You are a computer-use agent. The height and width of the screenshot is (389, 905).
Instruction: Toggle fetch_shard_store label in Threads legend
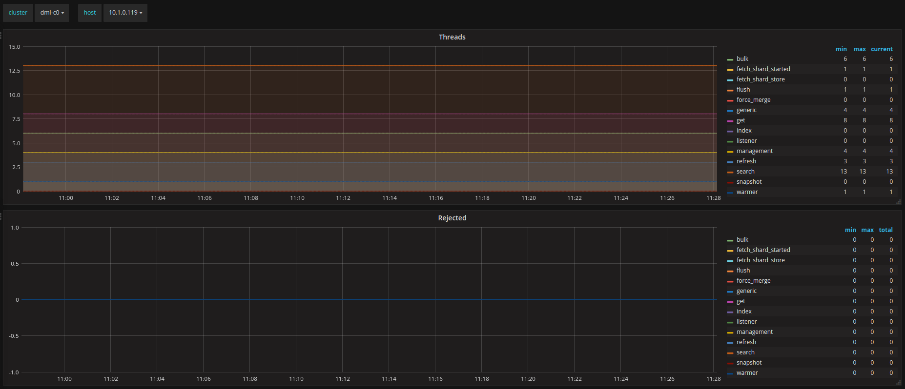761,79
